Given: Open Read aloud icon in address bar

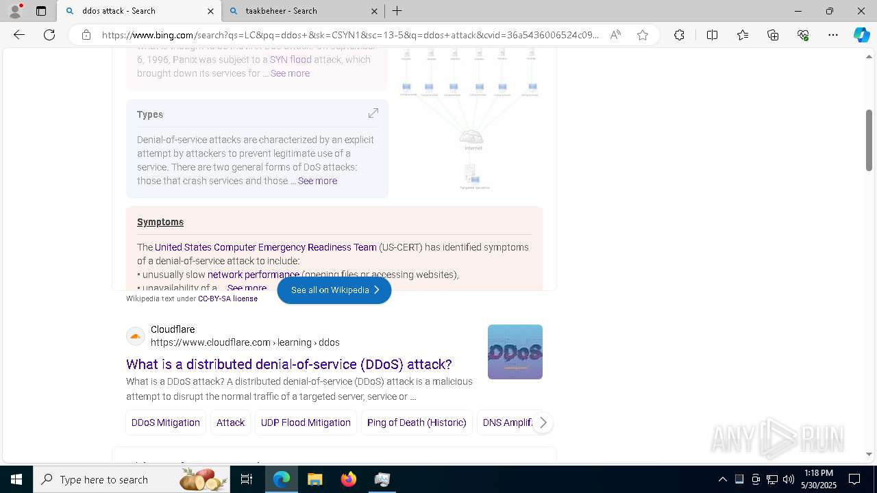Looking at the screenshot, I should coord(615,35).
